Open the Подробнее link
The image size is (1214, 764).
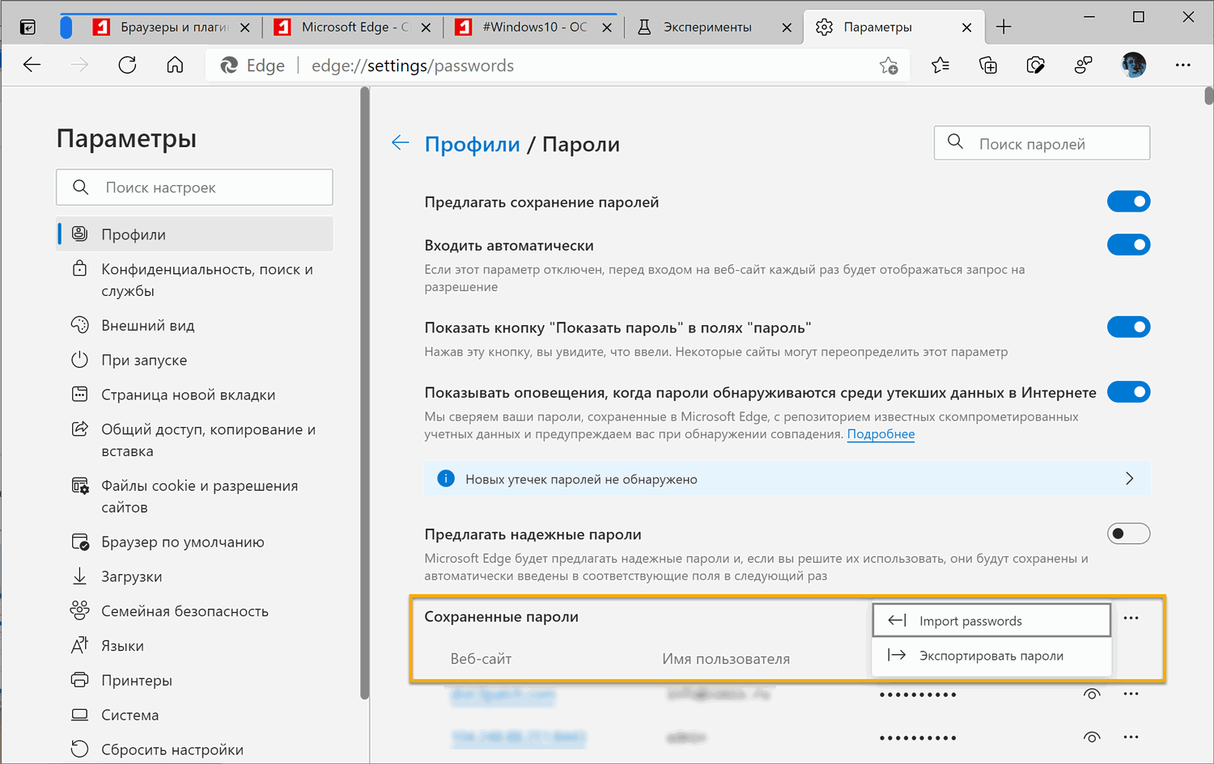(x=881, y=434)
